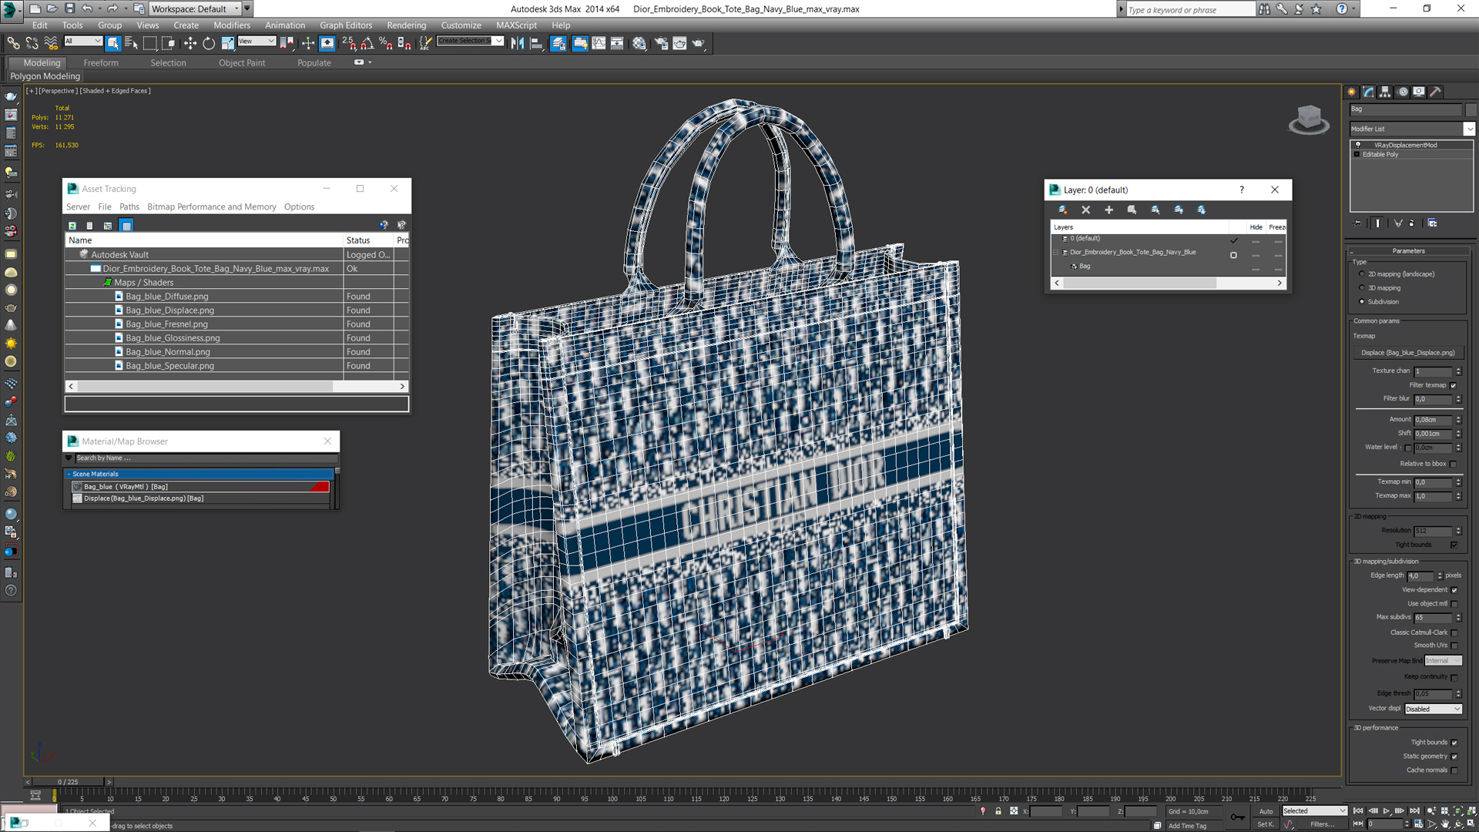
Task: Enable the Classic Catmull-Clark checkbox
Action: click(1454, 632)
